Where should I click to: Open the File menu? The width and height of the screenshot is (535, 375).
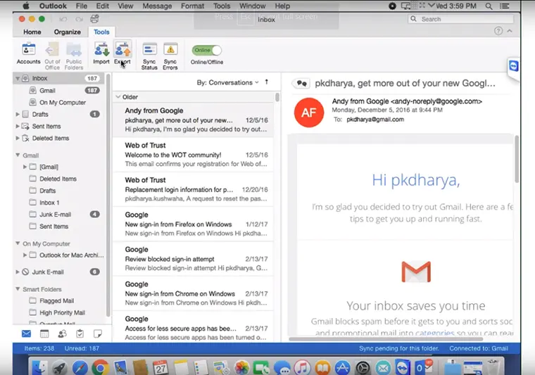coord(81,6)
